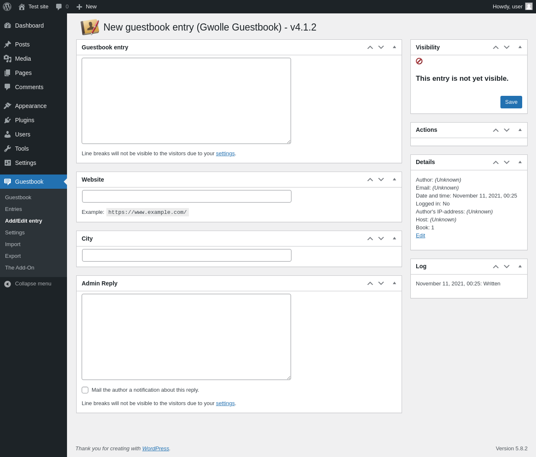Collapse the Guestbook entry panel
The width and height of the screenshot is (536, 457).
coord(394,47)
